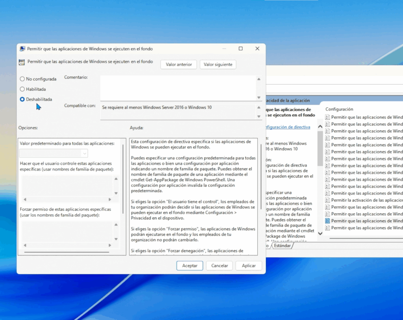The image size is (403, 320).
Task: Click the policy icon in the dialog title bar
Action: (x=22, y=48)
